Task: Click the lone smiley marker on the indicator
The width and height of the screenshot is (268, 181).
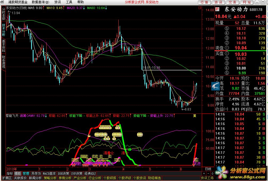Action: tap(140, 135)
